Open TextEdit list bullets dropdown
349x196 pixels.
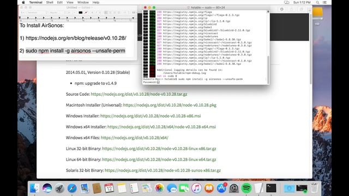[134, 13]
